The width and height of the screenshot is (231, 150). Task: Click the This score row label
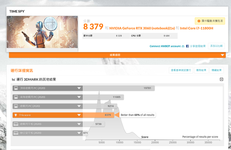[x=25, y=115]
